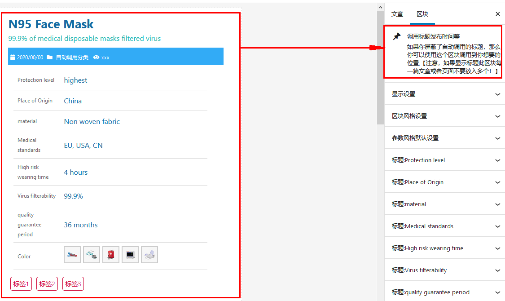Switch to the 文章 tab
This screenshot has width=505, height=301.
click(397, 14)
